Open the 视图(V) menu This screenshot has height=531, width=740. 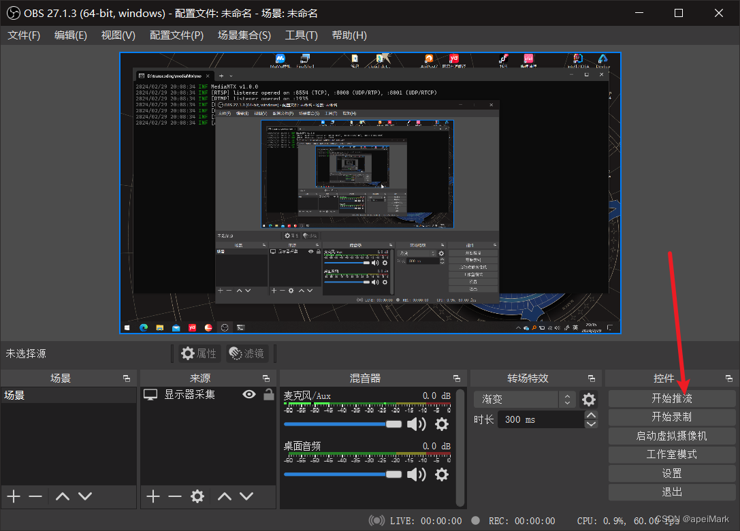coord(118,35)
